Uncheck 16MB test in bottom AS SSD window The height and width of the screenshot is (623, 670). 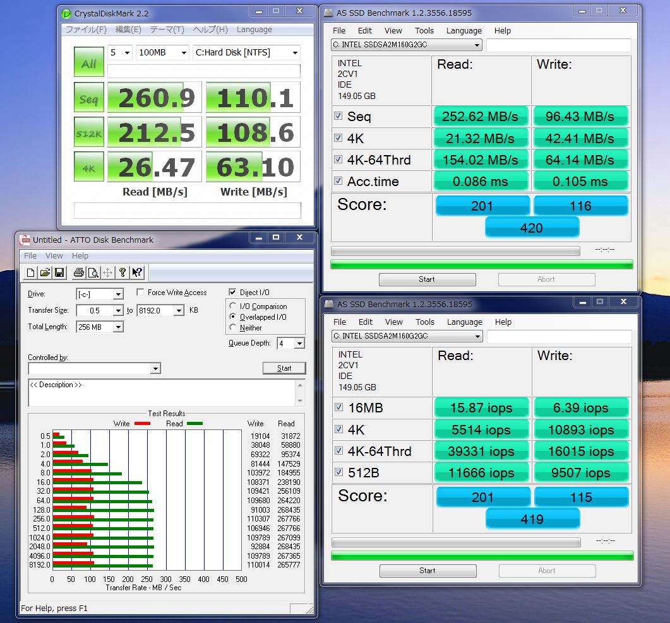[x=339, y=407]
